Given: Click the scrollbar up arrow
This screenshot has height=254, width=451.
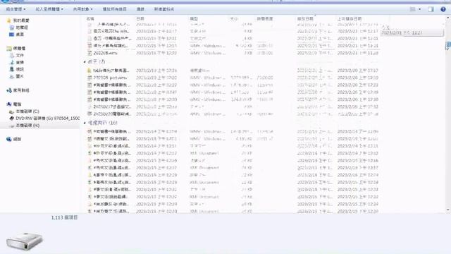Looking at the screenshot, I should [x=448, y=18].
